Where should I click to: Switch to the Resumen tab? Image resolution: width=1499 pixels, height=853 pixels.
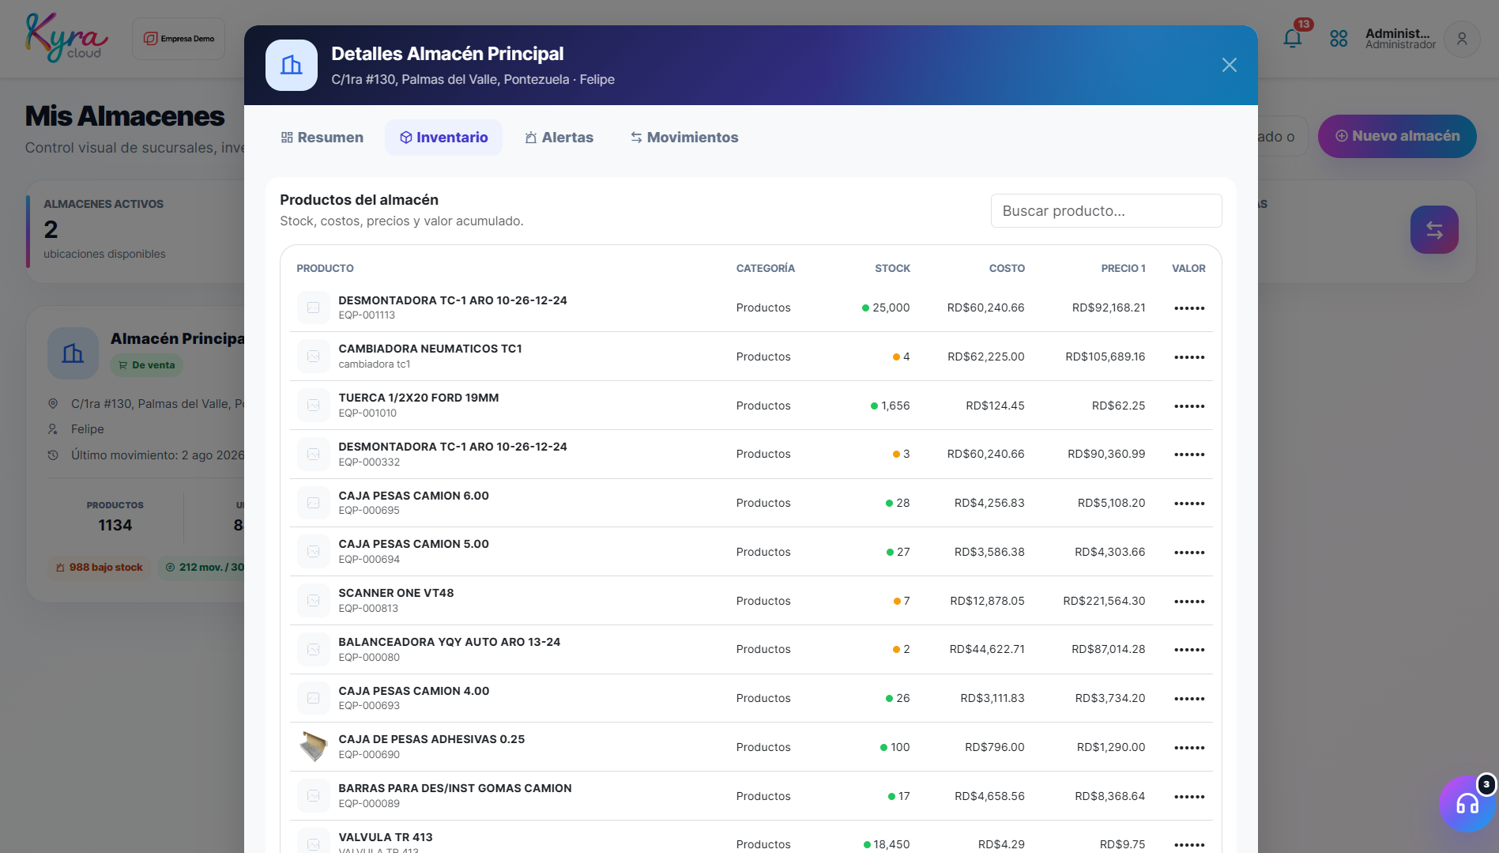(x=322, y=138)
